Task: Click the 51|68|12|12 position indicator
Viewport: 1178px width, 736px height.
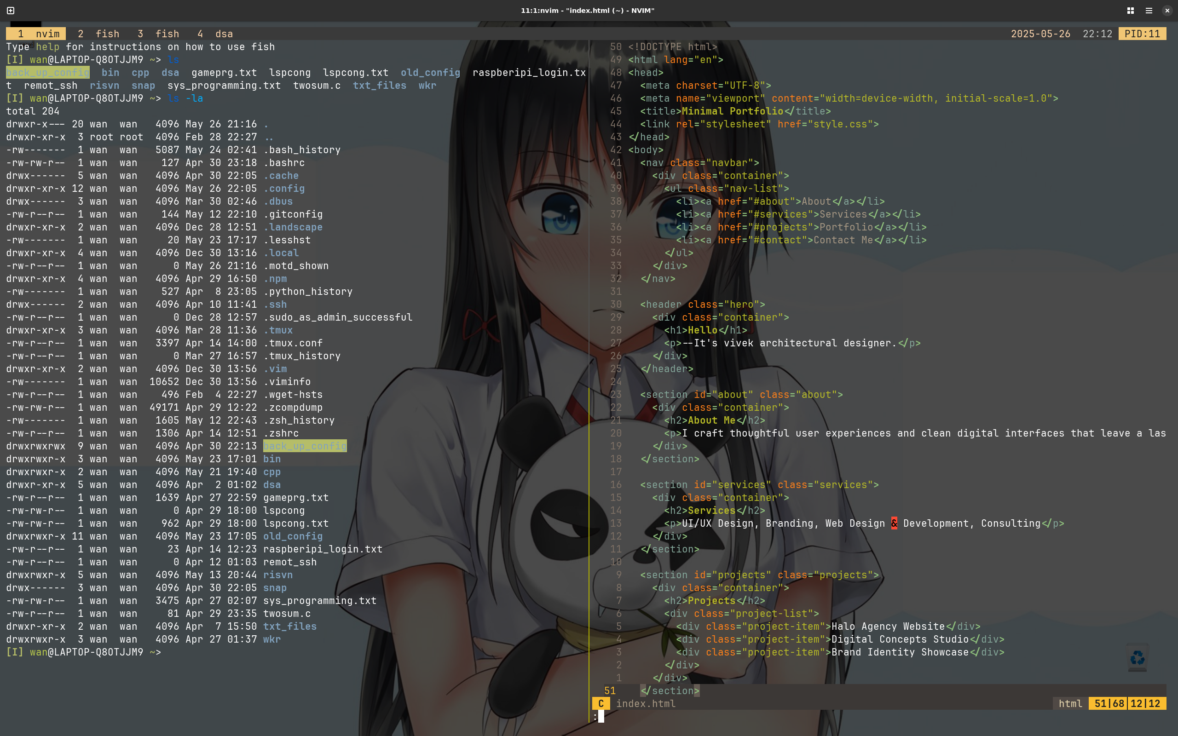Action: coord(1127,703)
